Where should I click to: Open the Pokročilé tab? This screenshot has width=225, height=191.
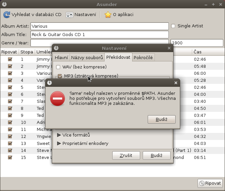point(143,58)
